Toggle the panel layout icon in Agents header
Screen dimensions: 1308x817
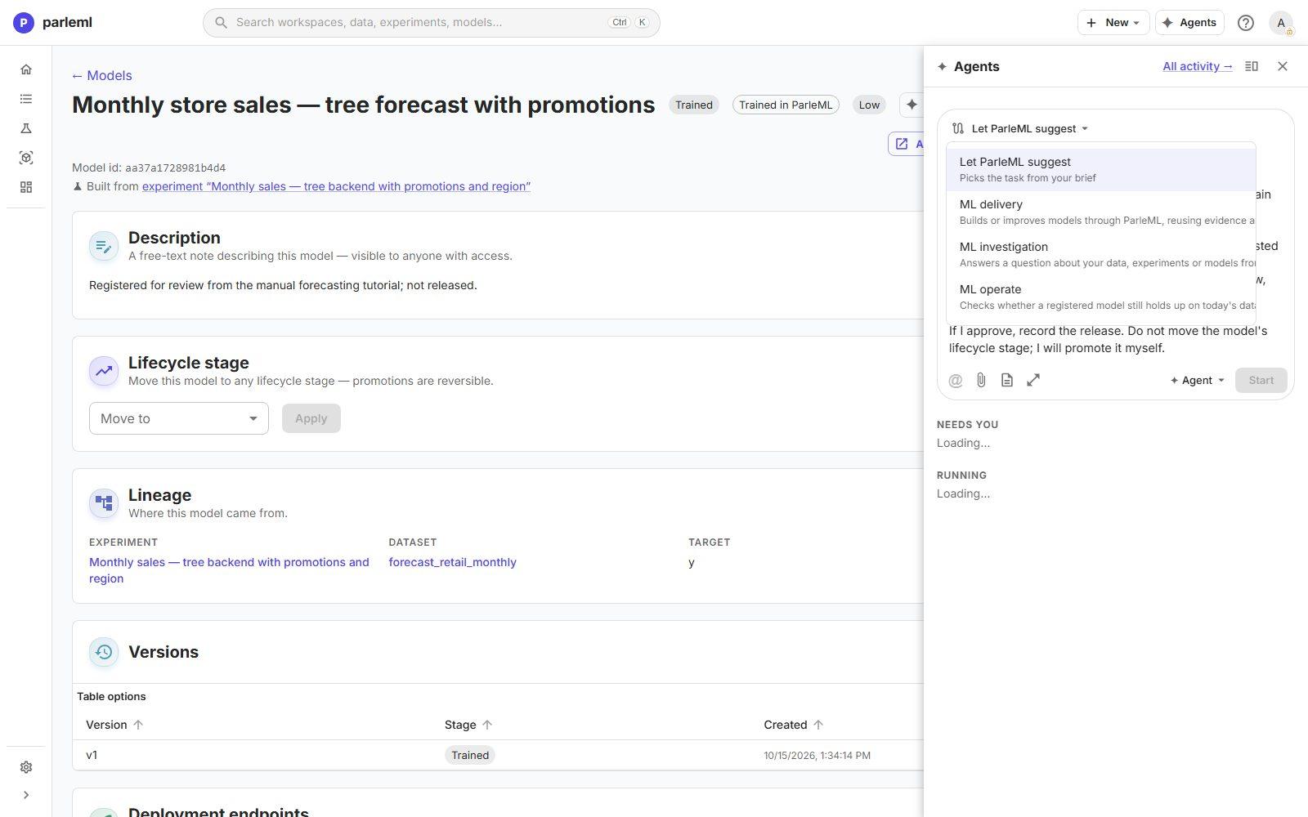1252,66
